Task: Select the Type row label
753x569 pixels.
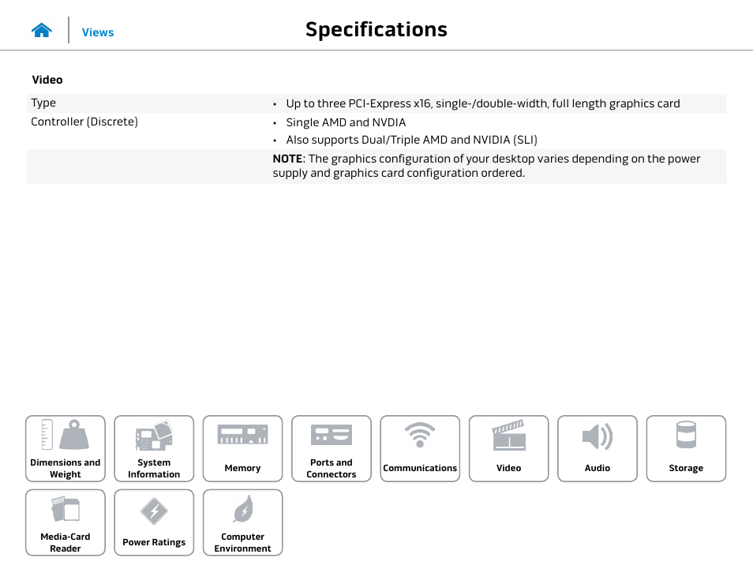Action: click(43, 103)
